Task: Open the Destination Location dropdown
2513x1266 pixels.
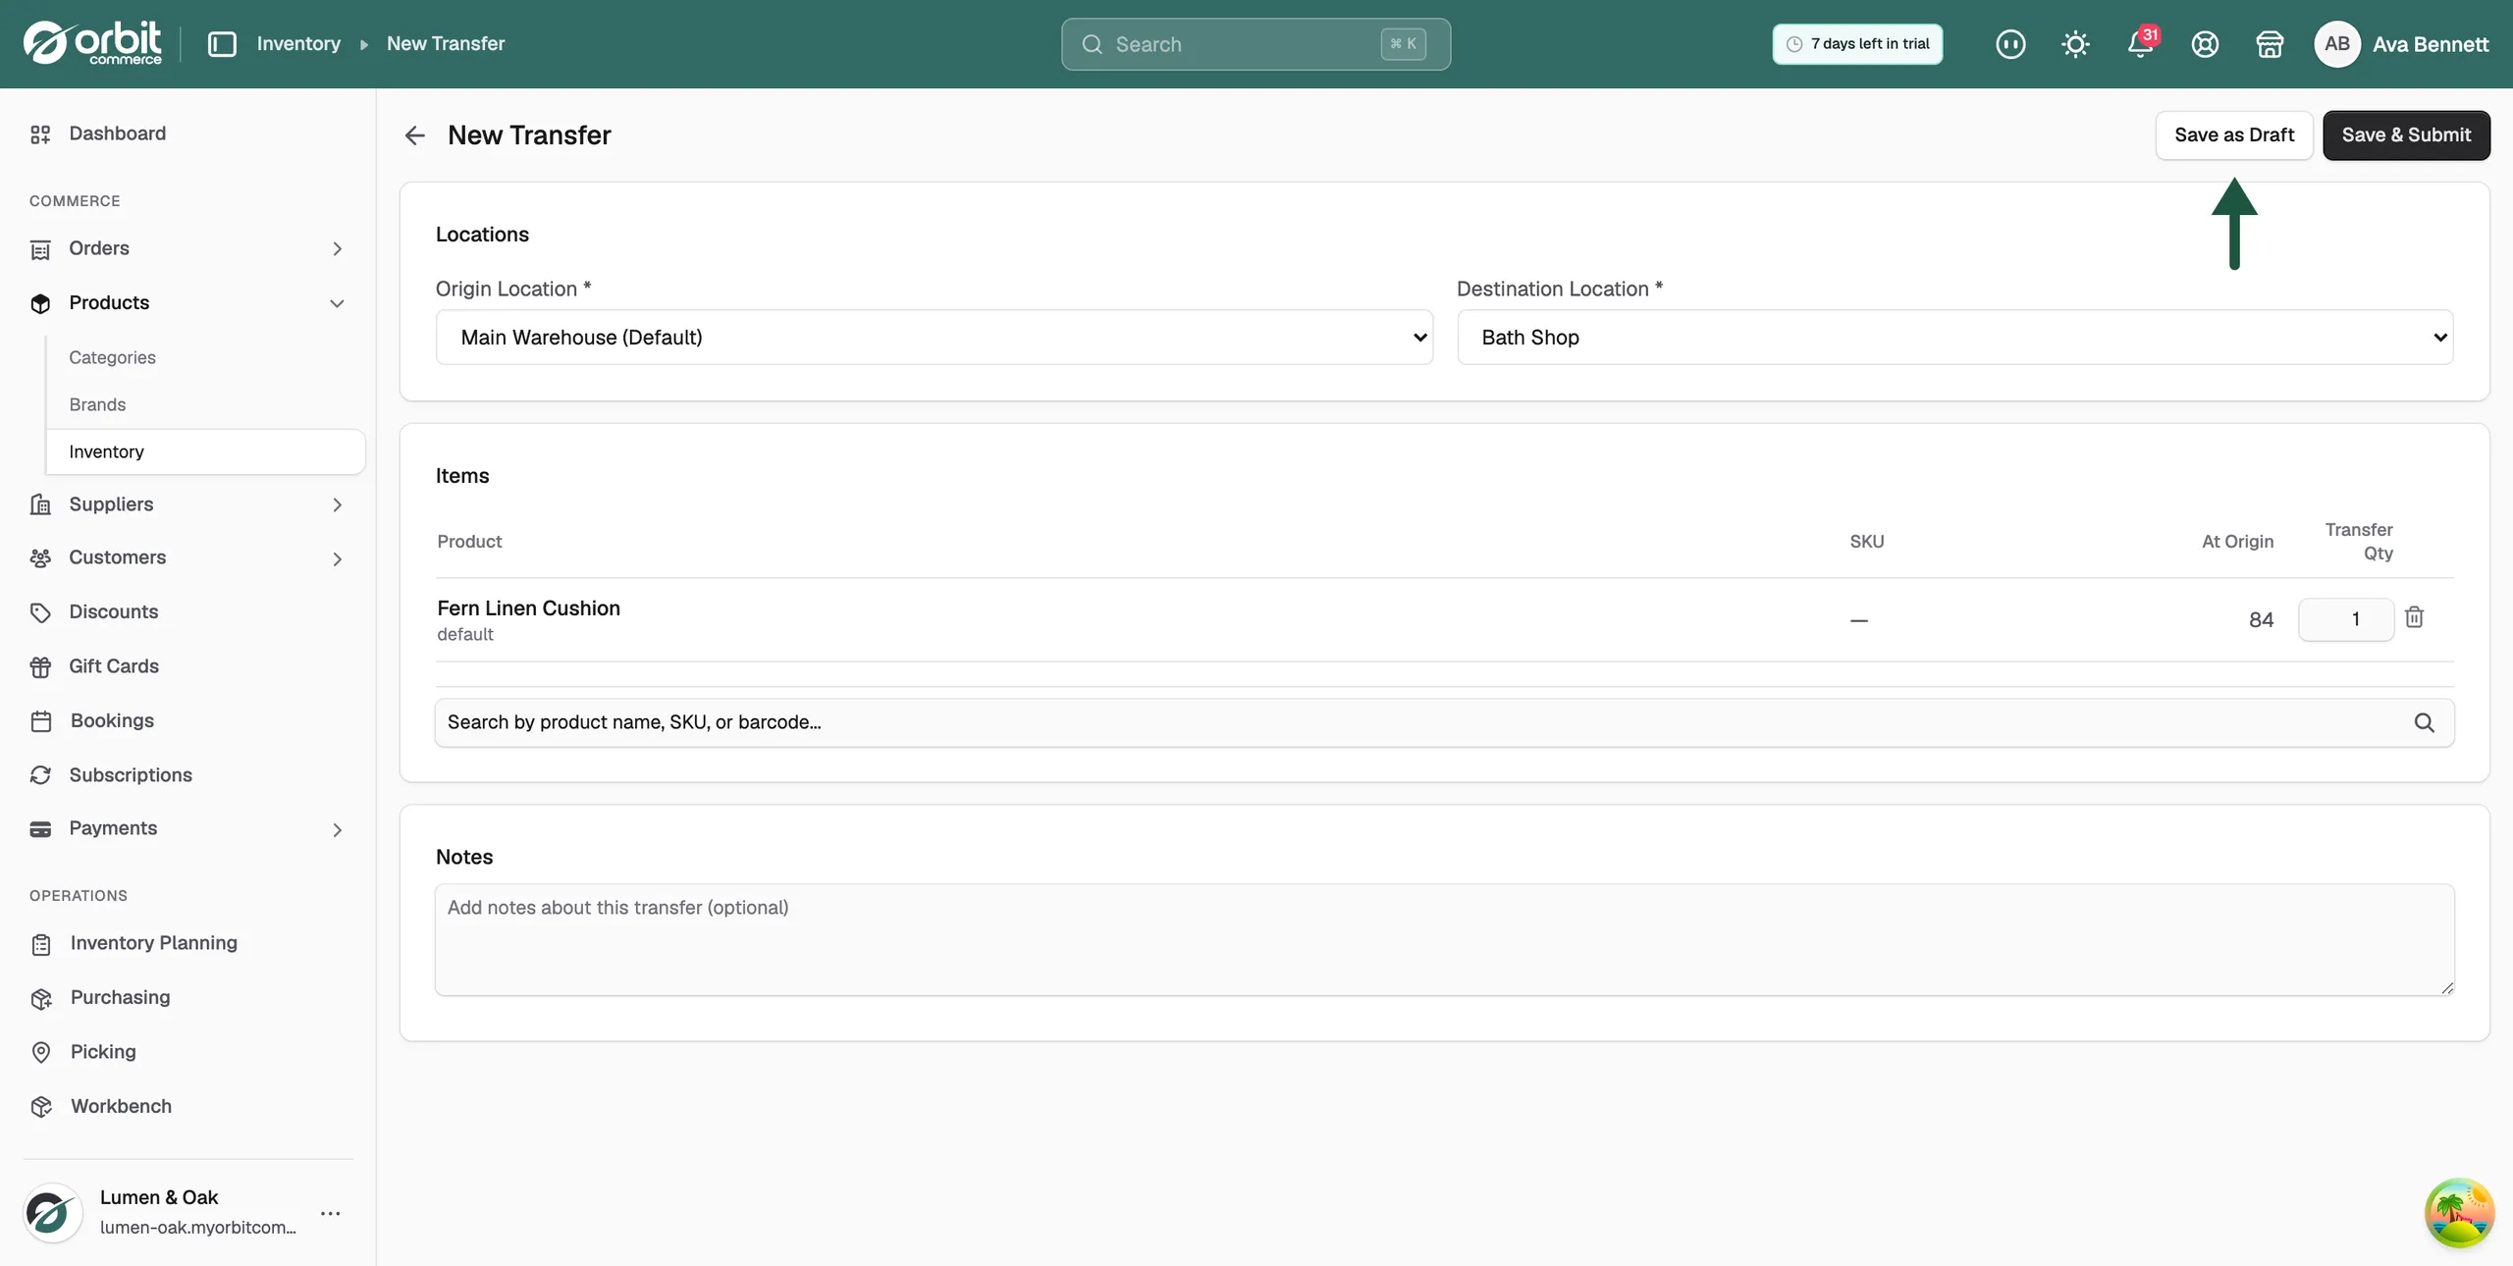Action: point(1955,338)
